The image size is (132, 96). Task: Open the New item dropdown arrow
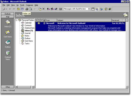[x=6, y=9]
